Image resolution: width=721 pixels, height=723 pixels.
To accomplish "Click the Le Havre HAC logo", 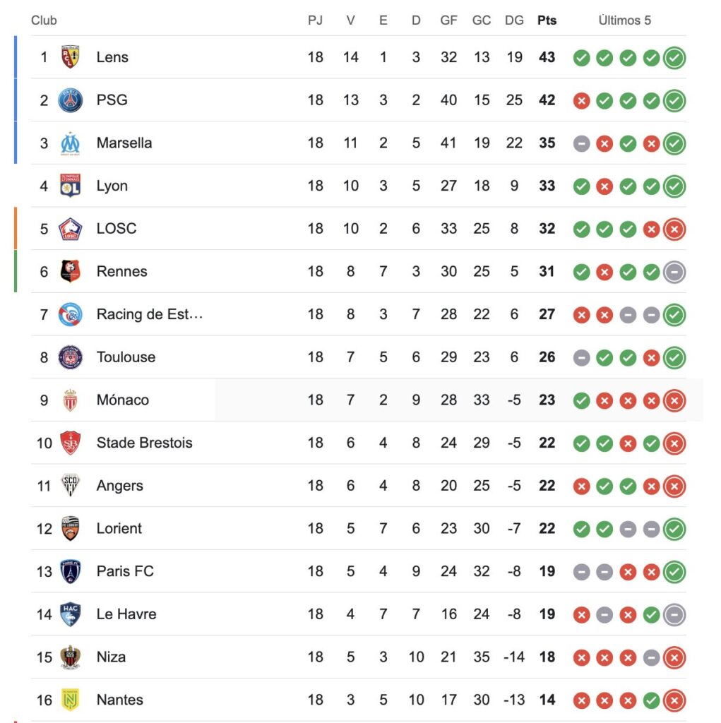I will point(70,614).
